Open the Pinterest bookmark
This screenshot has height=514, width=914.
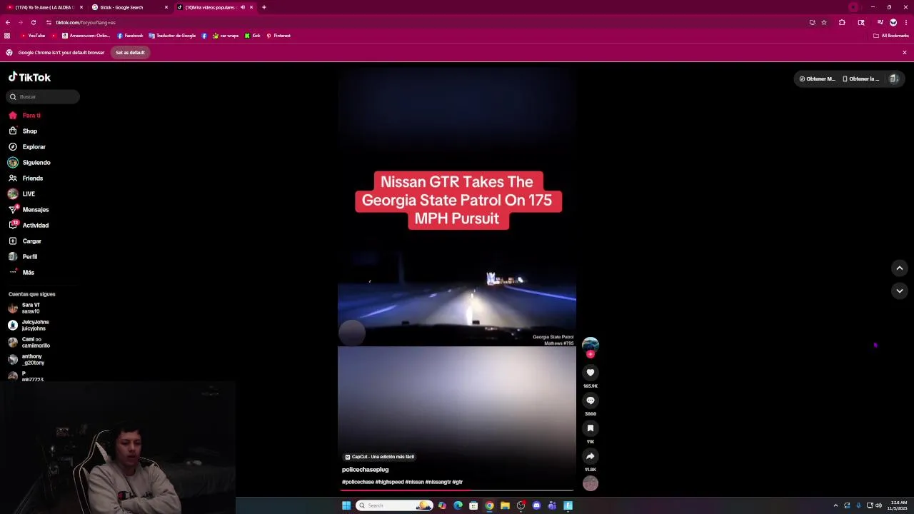coord(278,36)
